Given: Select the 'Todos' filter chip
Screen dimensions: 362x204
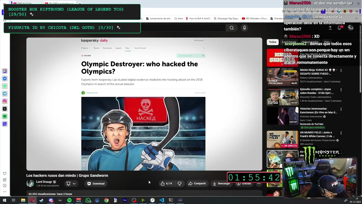Looking at the screenshot, I should [x=273, y=42].
